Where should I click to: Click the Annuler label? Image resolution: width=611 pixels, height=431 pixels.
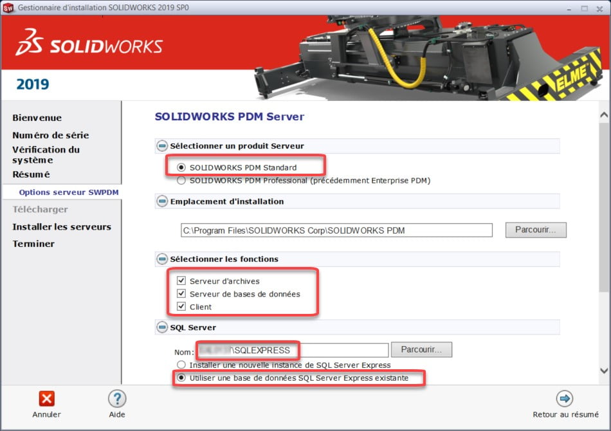46,415
